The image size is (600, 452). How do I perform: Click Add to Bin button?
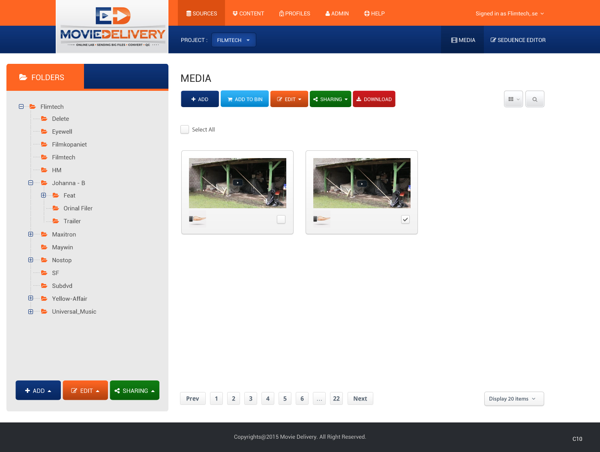point(245,99)
